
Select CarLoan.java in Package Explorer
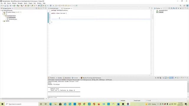[12, 18]
